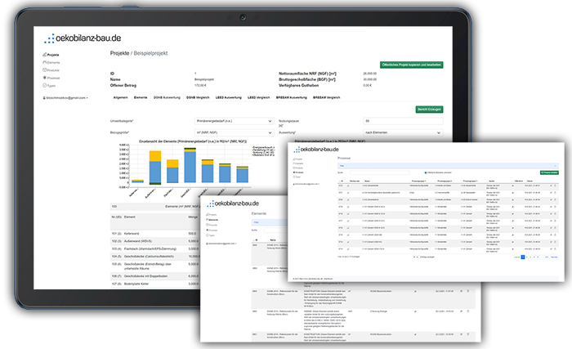Viewport: 572px width, 349px height.
Task: Toggle the public records radio option in Prozesse
Action: coord(426,172)
